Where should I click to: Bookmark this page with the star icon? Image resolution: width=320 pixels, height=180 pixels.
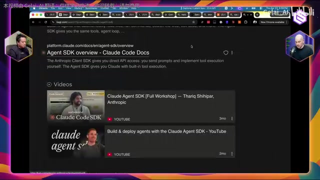click(193, 22)
